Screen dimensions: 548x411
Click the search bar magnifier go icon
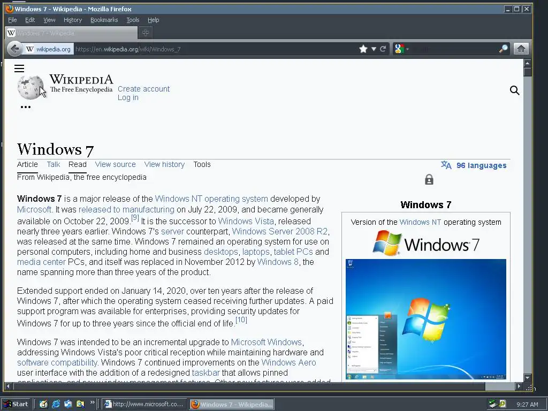503,49
